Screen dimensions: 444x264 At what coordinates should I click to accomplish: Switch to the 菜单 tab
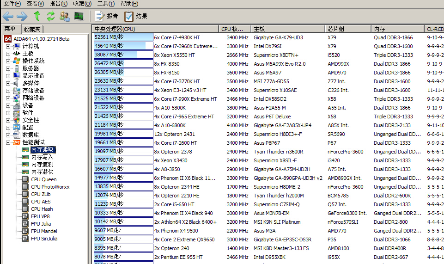10,29
